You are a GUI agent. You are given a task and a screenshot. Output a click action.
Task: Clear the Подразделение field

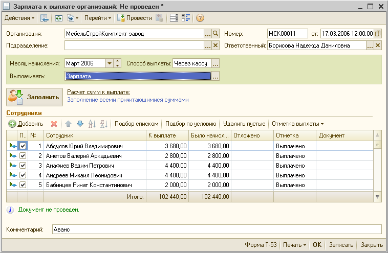[215, 45]
